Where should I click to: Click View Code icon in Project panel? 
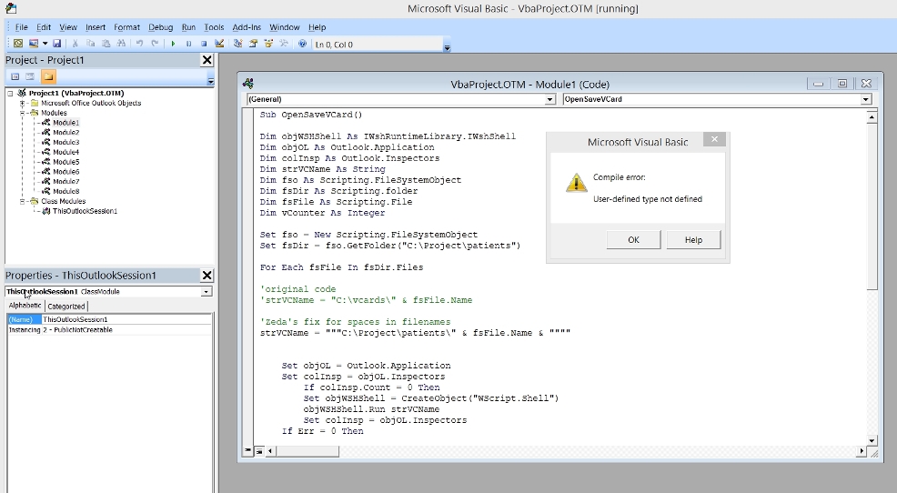tap(15, 76)
